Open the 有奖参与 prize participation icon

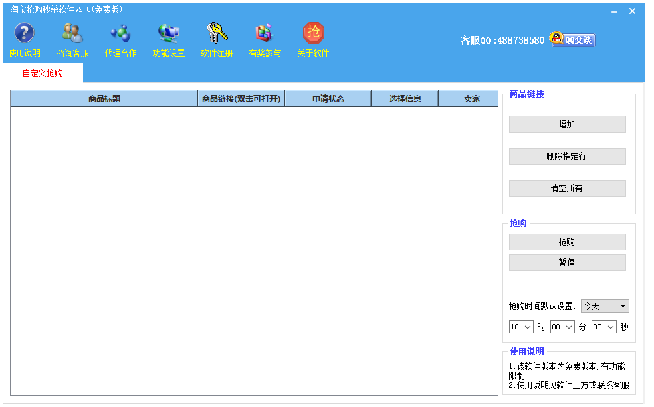pyautogui.click(x=265, y=33)
